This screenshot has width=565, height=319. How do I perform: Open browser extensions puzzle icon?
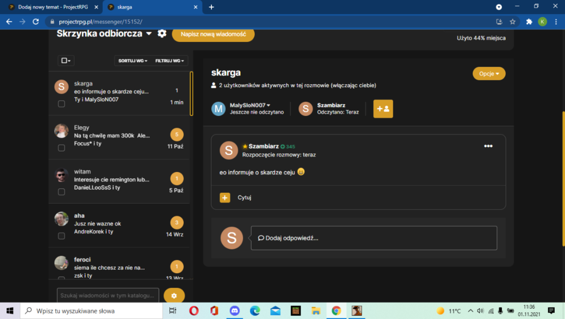(x=529, y=21)
